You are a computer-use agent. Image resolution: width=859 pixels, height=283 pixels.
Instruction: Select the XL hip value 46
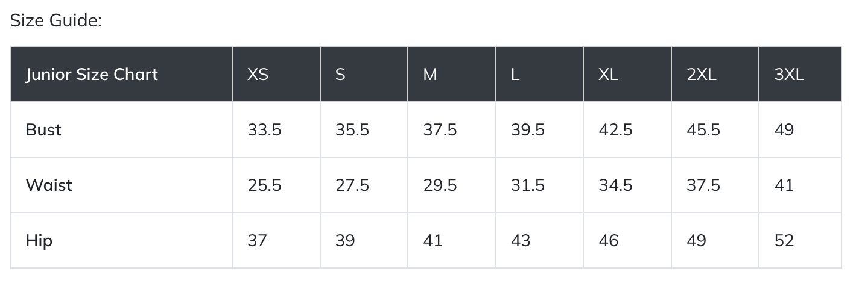pyautogui.click(x=609, y=241)
